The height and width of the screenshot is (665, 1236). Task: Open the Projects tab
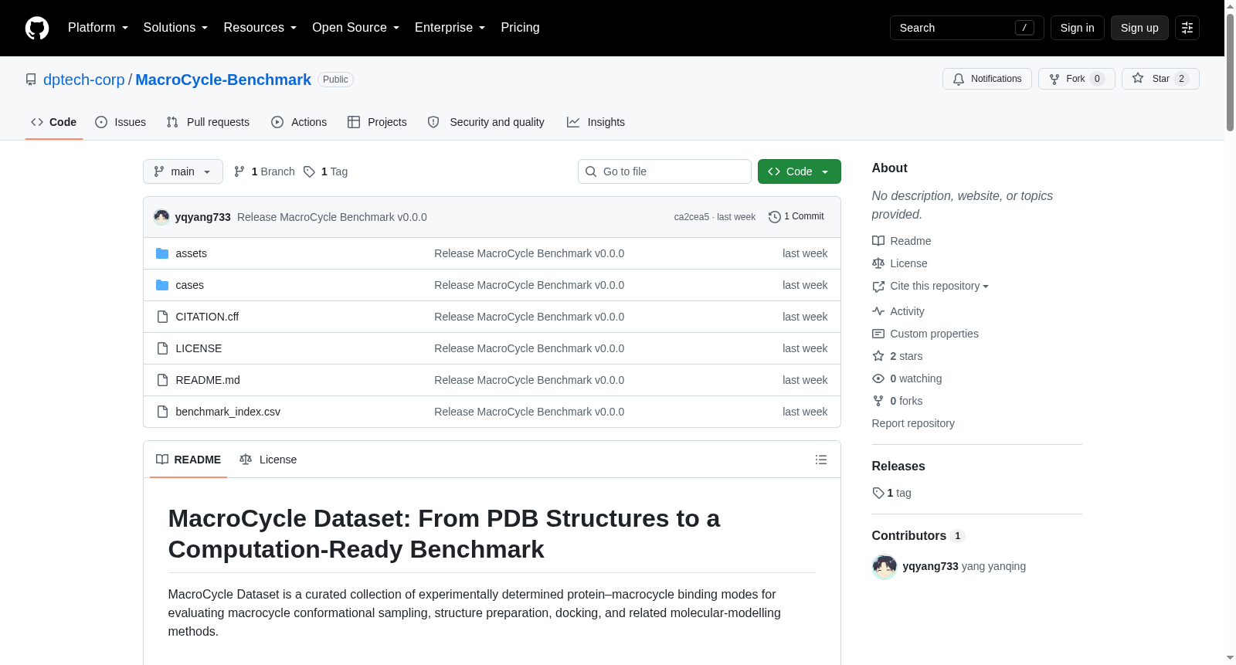tap(377, 122)
